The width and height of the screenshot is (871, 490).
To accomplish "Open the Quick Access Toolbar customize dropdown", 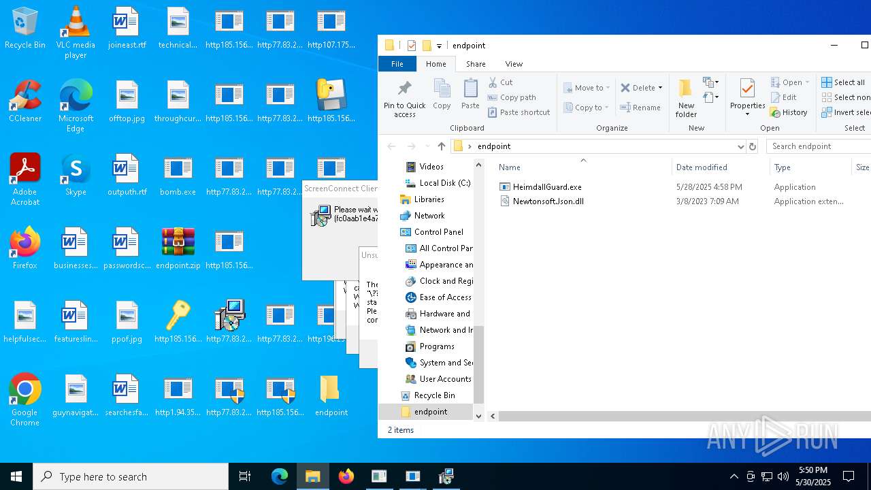I will click(439, 46).
